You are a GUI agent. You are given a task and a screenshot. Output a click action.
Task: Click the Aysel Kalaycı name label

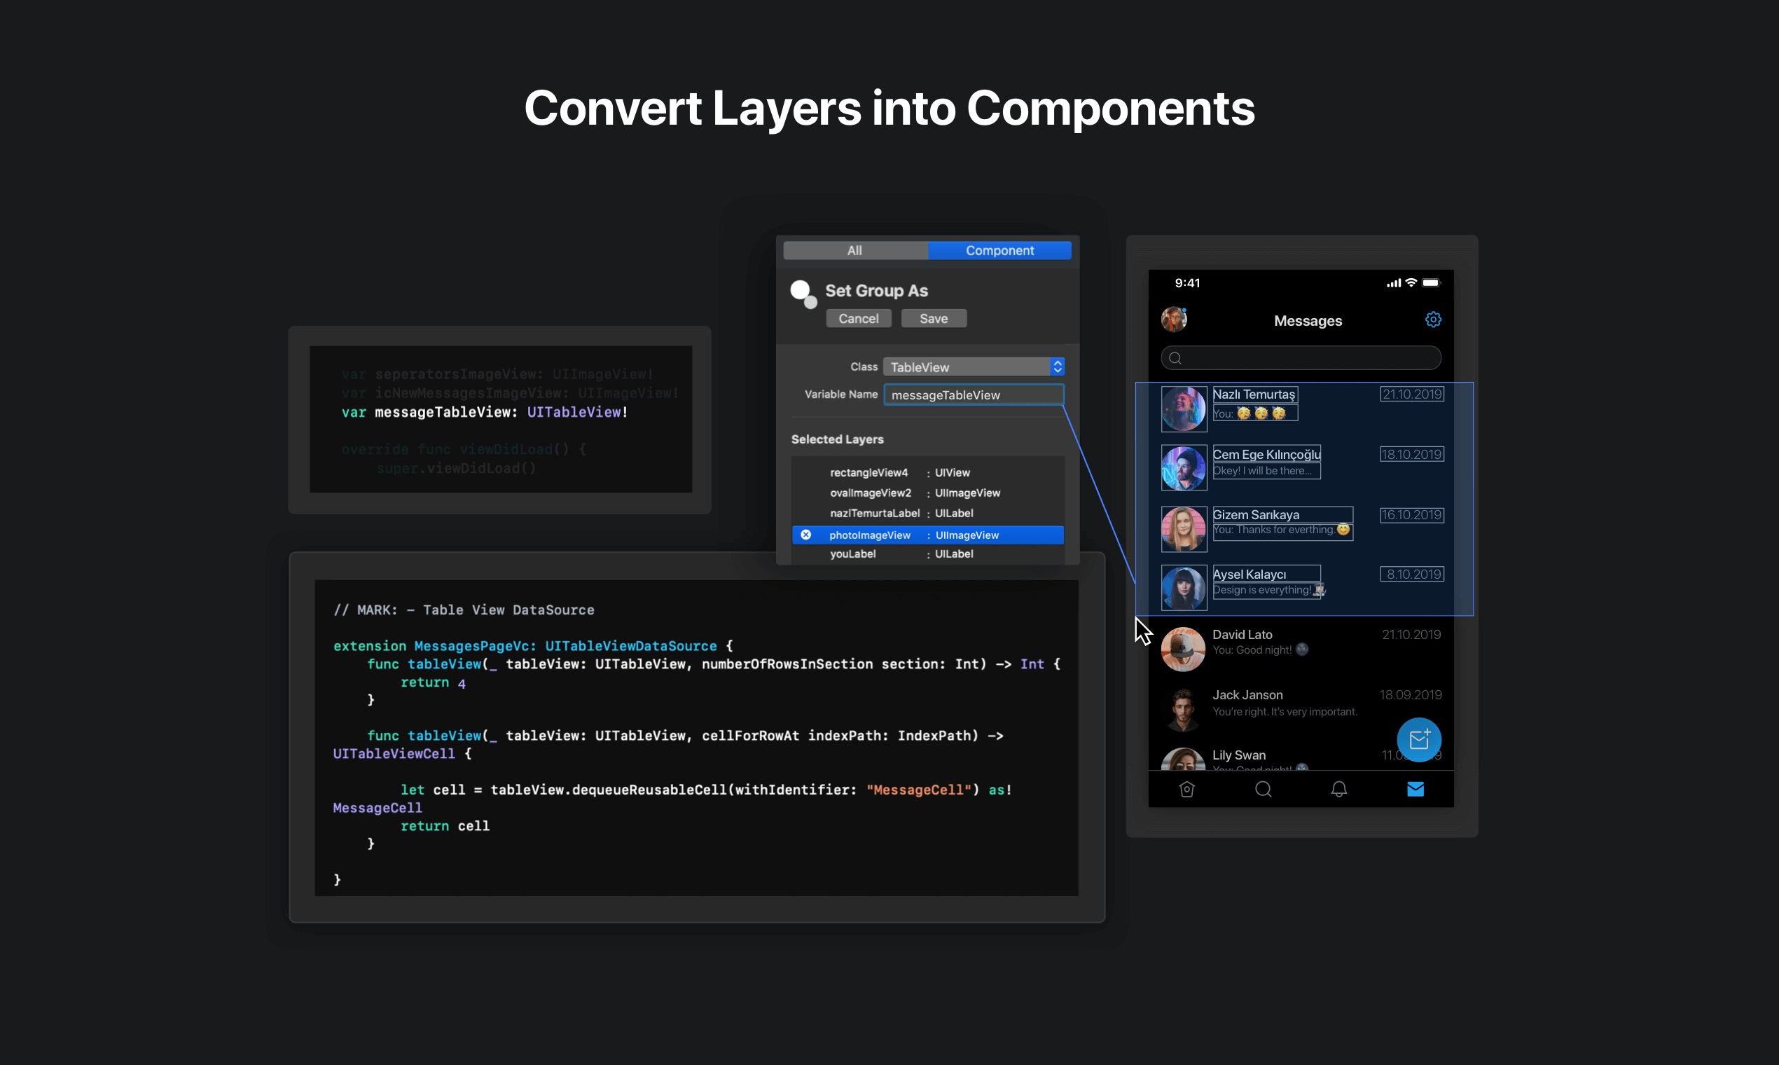[x=1250, y=574]
